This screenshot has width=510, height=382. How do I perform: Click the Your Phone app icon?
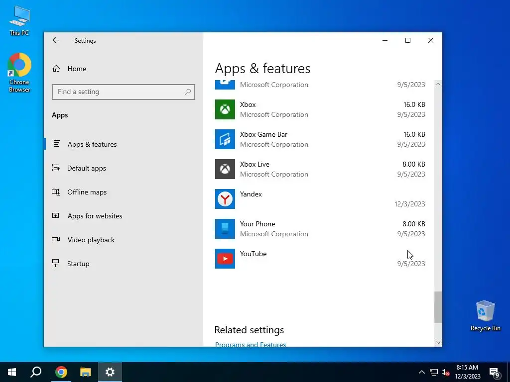tap(225, 229)
